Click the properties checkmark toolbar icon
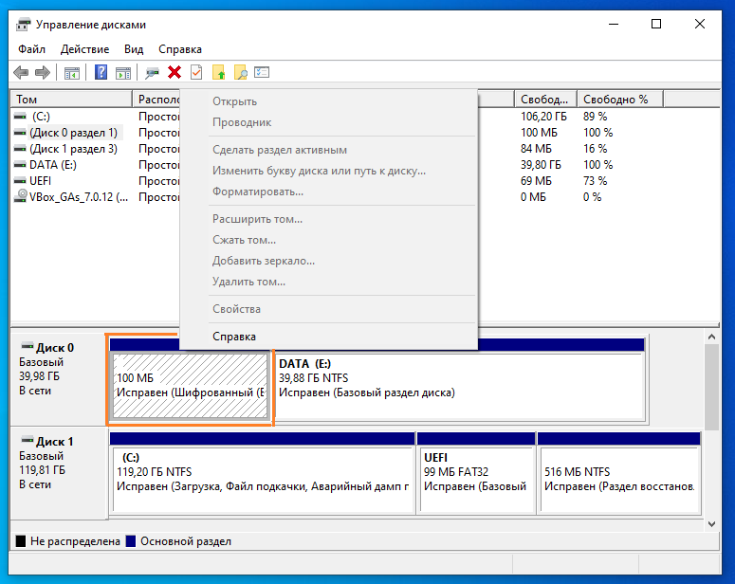Image resolution: width=735 pixels, height=584 pixels. pyautogui.click(x=196, y=73)
